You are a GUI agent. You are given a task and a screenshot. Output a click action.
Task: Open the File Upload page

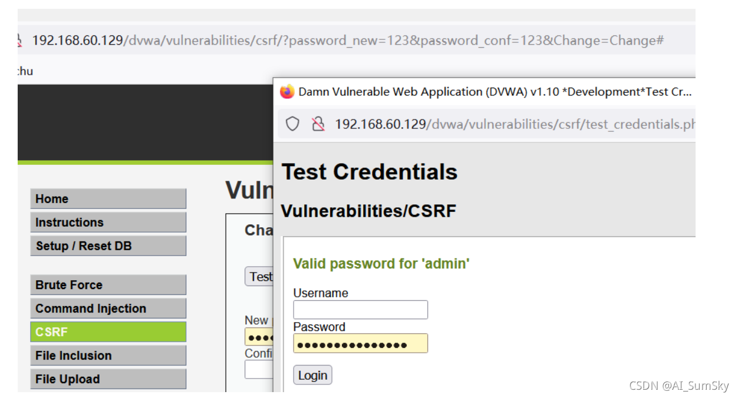[108, 379]
